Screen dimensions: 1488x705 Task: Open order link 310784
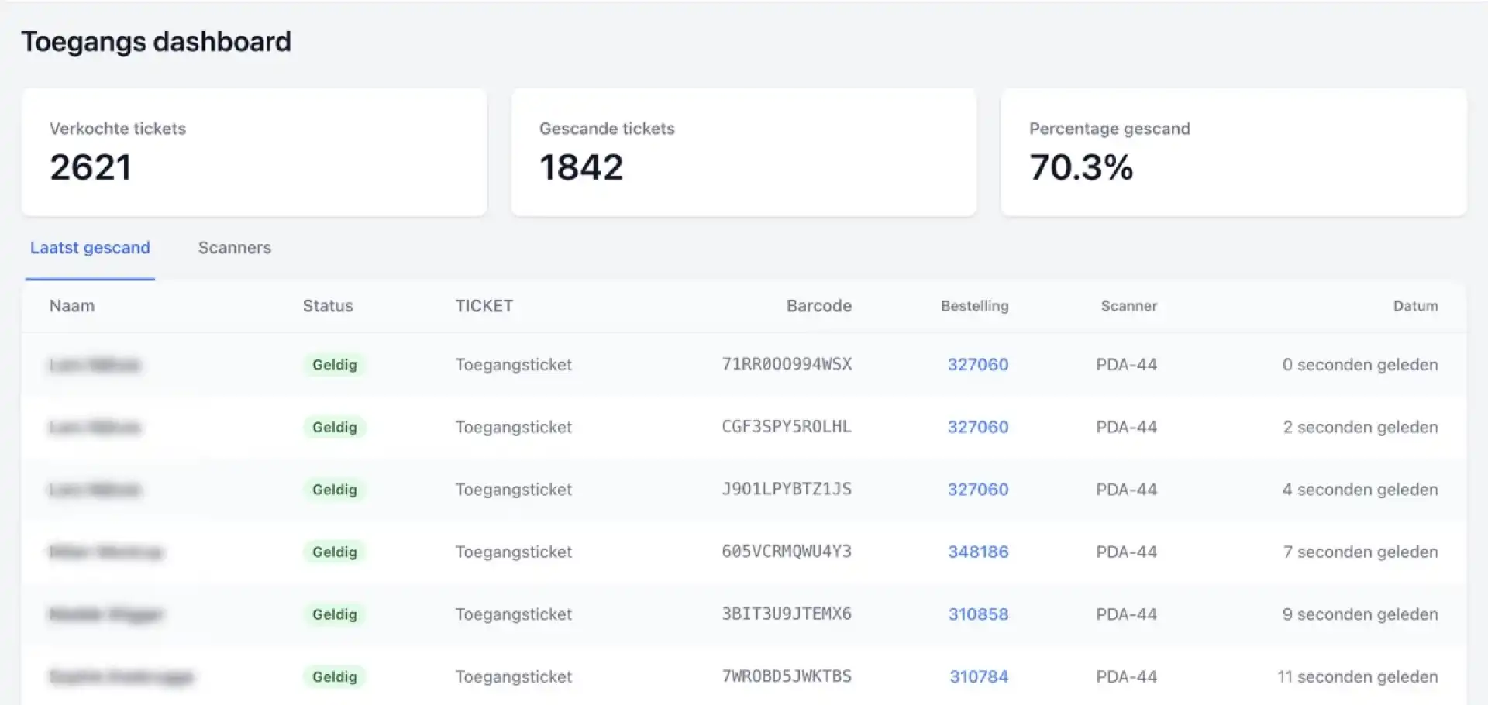(979, 676)
